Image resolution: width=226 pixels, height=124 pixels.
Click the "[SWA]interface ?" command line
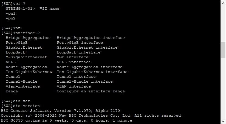(20, 33)
